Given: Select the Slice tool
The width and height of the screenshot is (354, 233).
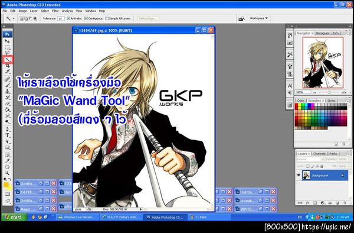Looking at the screenshot, I should coord(7,72).
